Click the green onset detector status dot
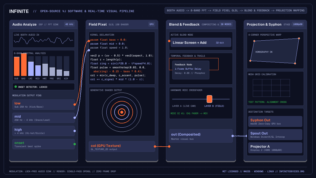Screen dimensions: 316x178 16,87
